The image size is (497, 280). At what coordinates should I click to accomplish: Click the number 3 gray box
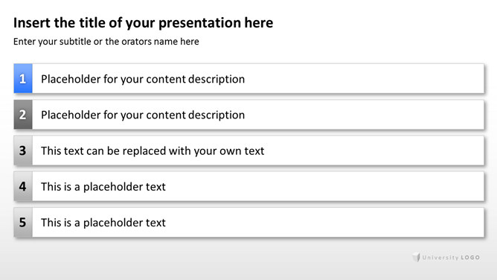point(23,150)
